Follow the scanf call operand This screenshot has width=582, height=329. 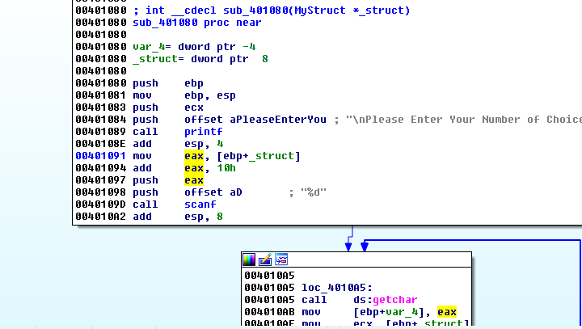(200, 205)
